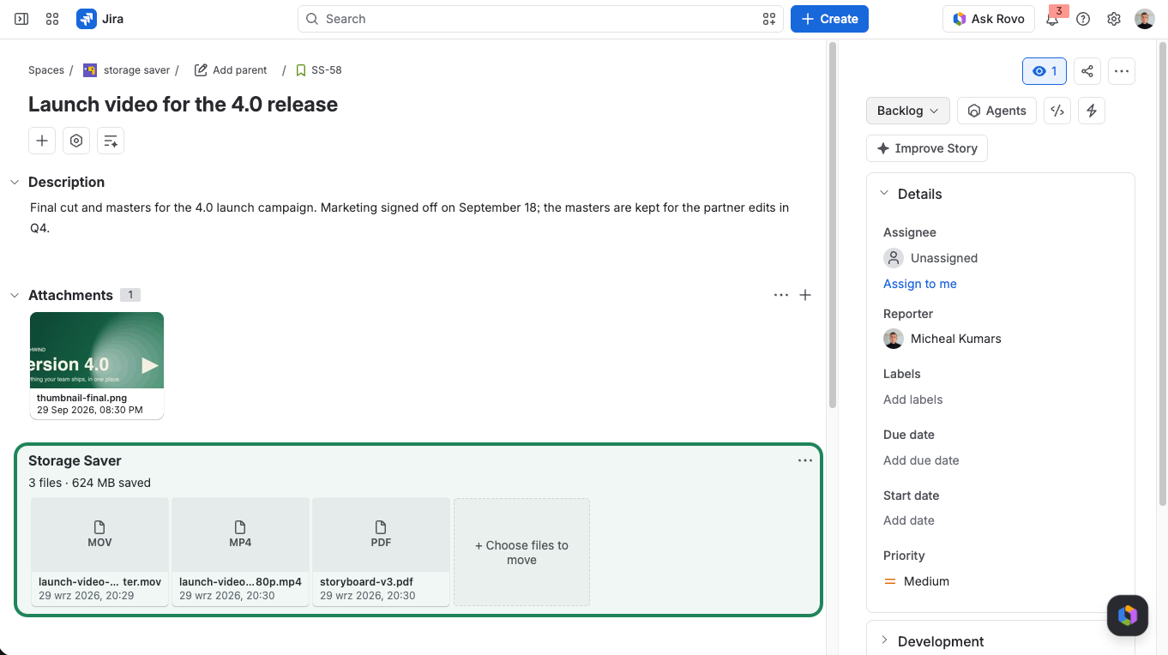
Task: Click Assign to me link
Action: 920,284
